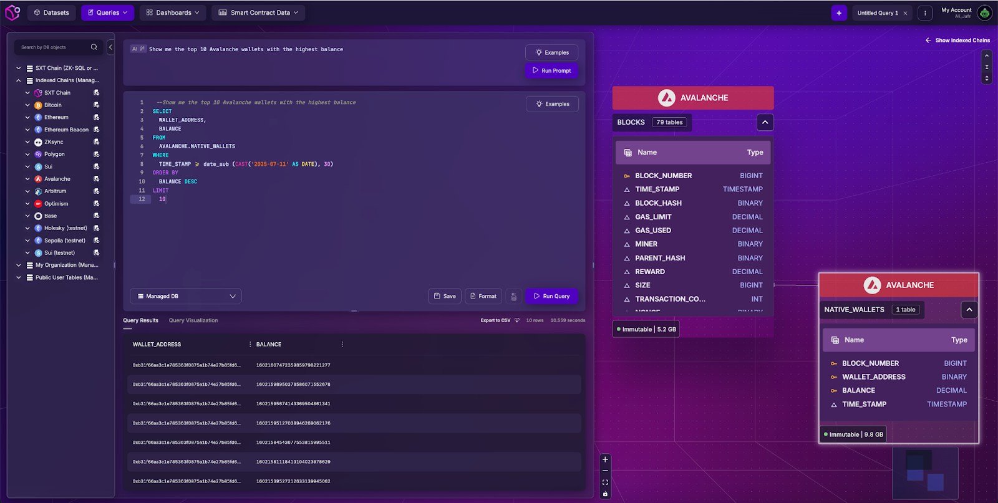Open the Datasets menu
998x503 pixels.
51,12
